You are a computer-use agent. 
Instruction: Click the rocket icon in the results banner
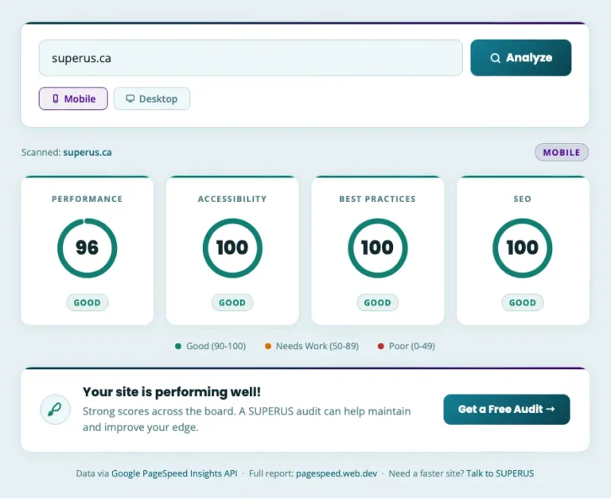(55, 410)
